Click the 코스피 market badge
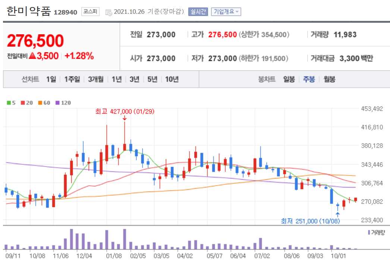The height and width of the screenshot is (262, 390). [90, 12]
